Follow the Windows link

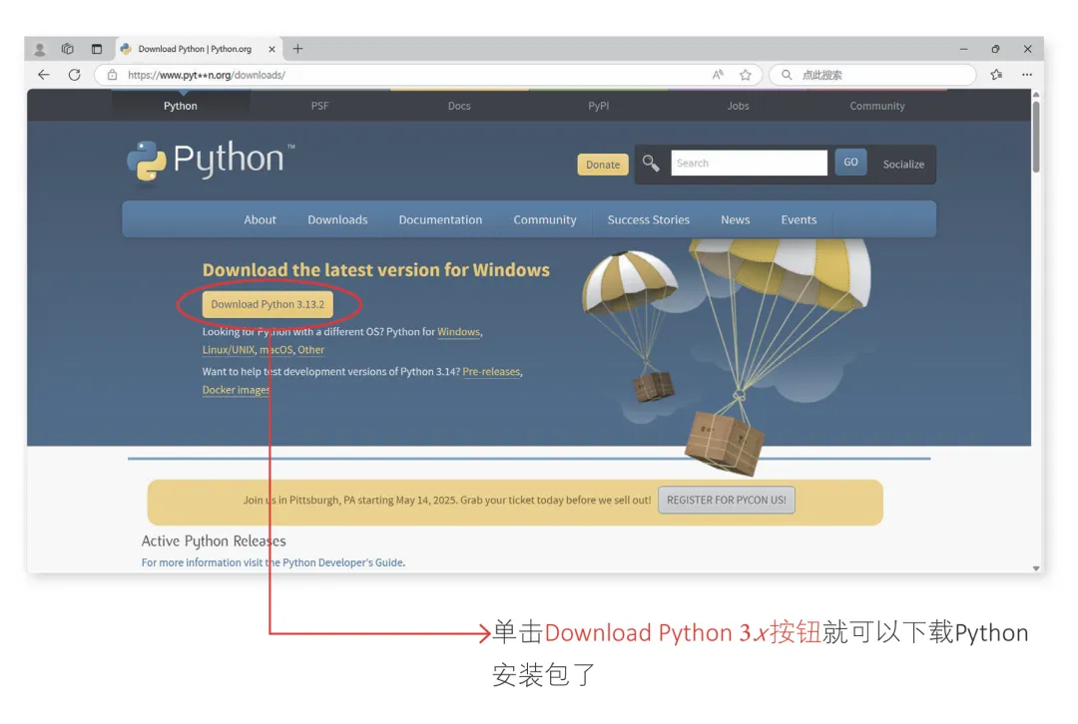pos(458,332)
